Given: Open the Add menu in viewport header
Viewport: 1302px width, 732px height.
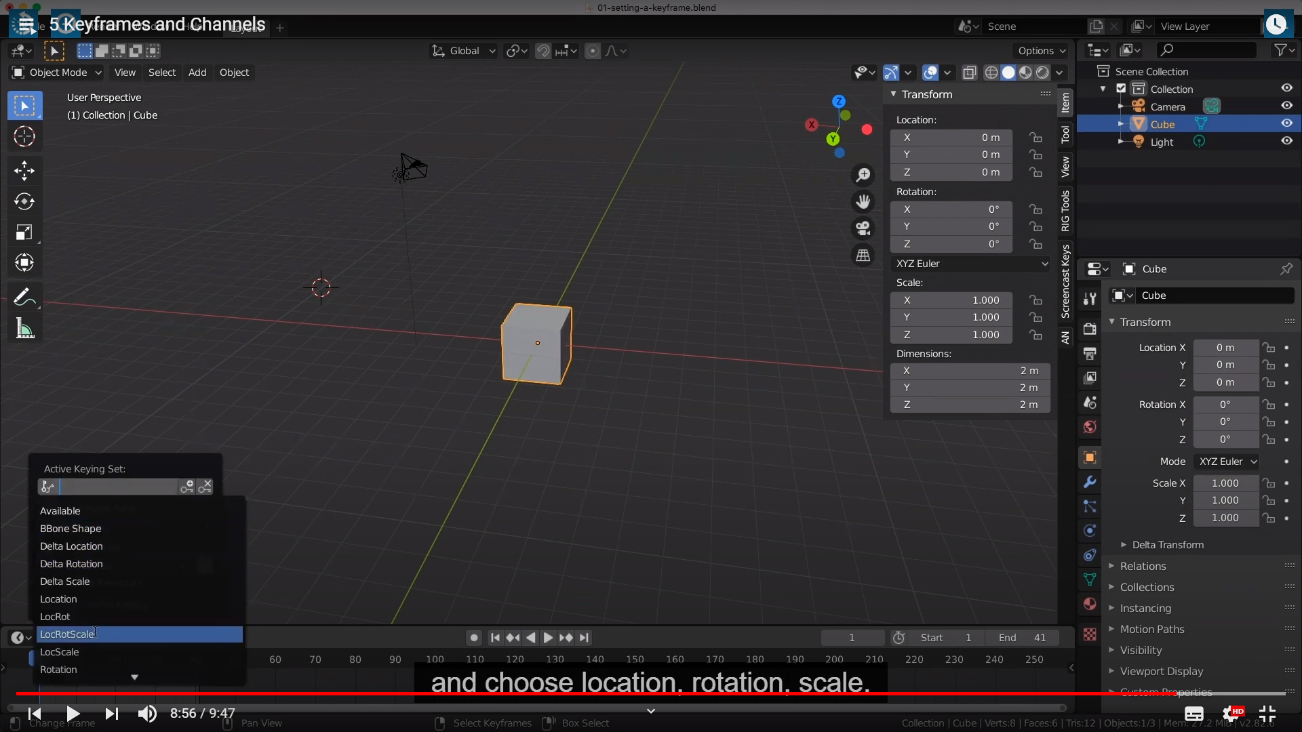Looking at the screenshot, I should coord(197,73).
